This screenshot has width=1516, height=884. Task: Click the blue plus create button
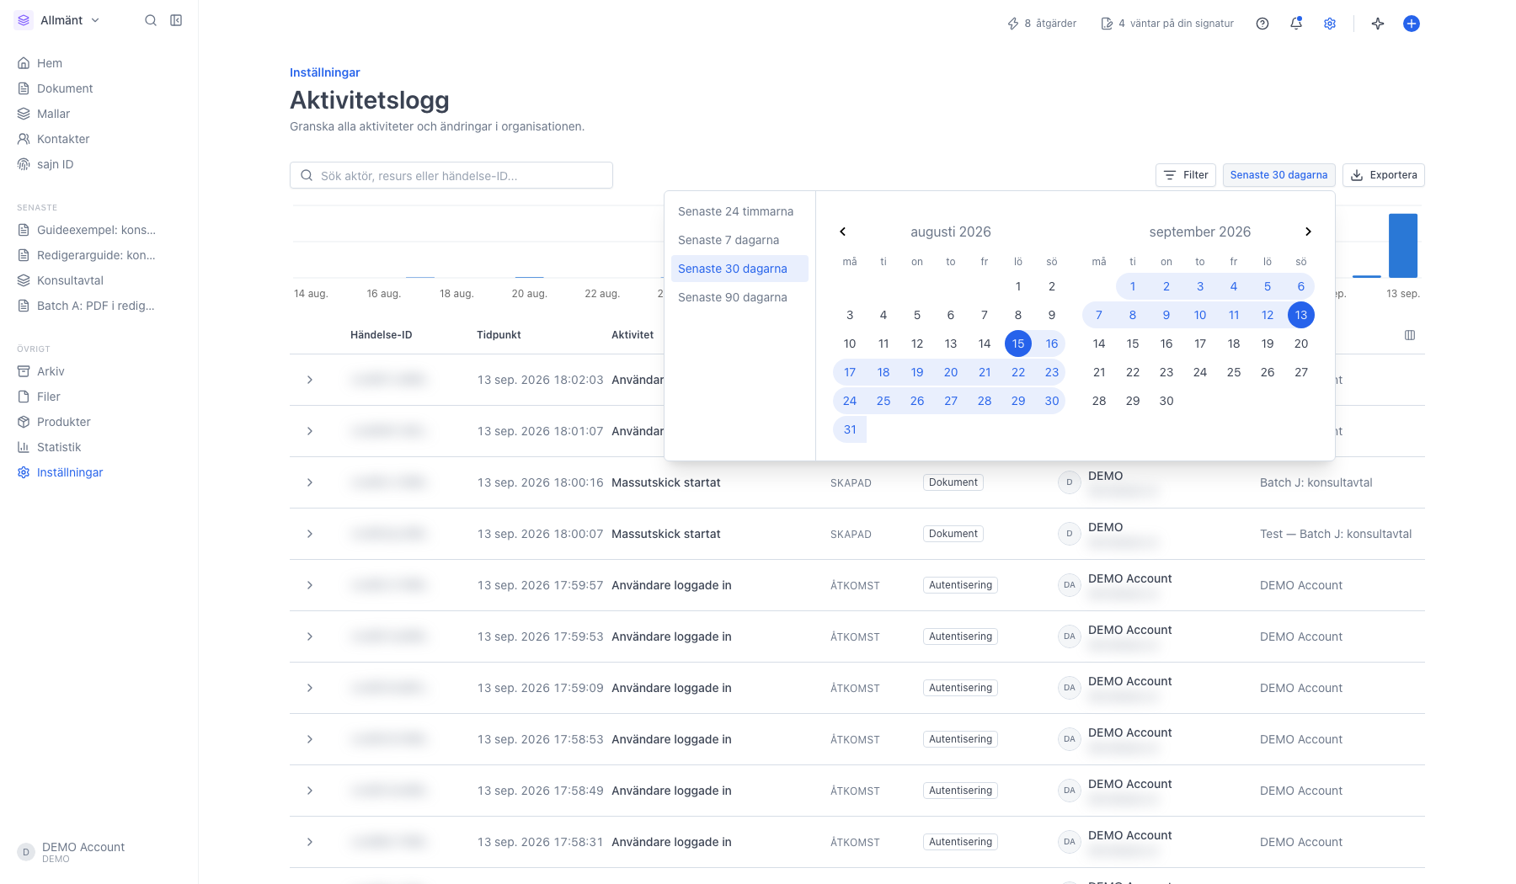tap(1412, 24)
